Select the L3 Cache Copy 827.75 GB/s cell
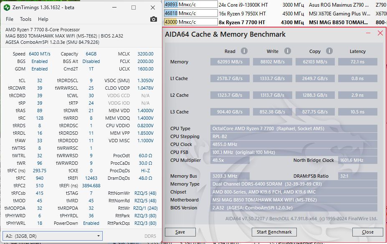This screenshot has height=244, width=387. click(x=315, y=112)
